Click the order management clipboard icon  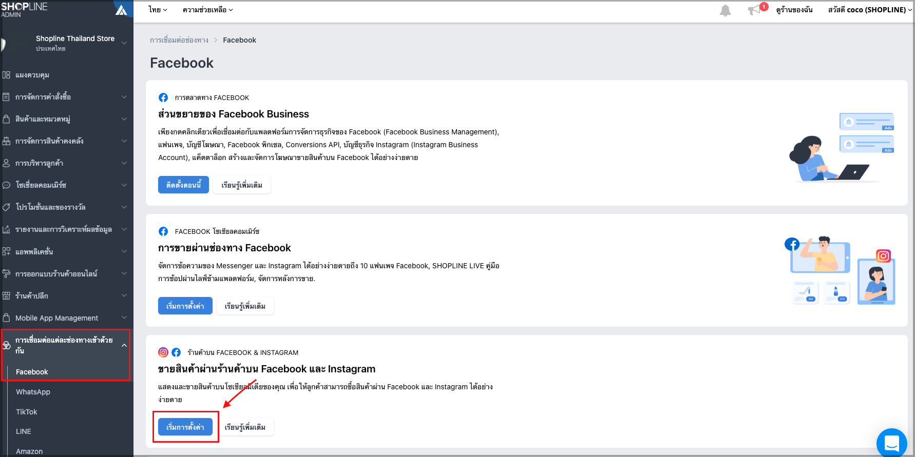(x=6, y=97)
